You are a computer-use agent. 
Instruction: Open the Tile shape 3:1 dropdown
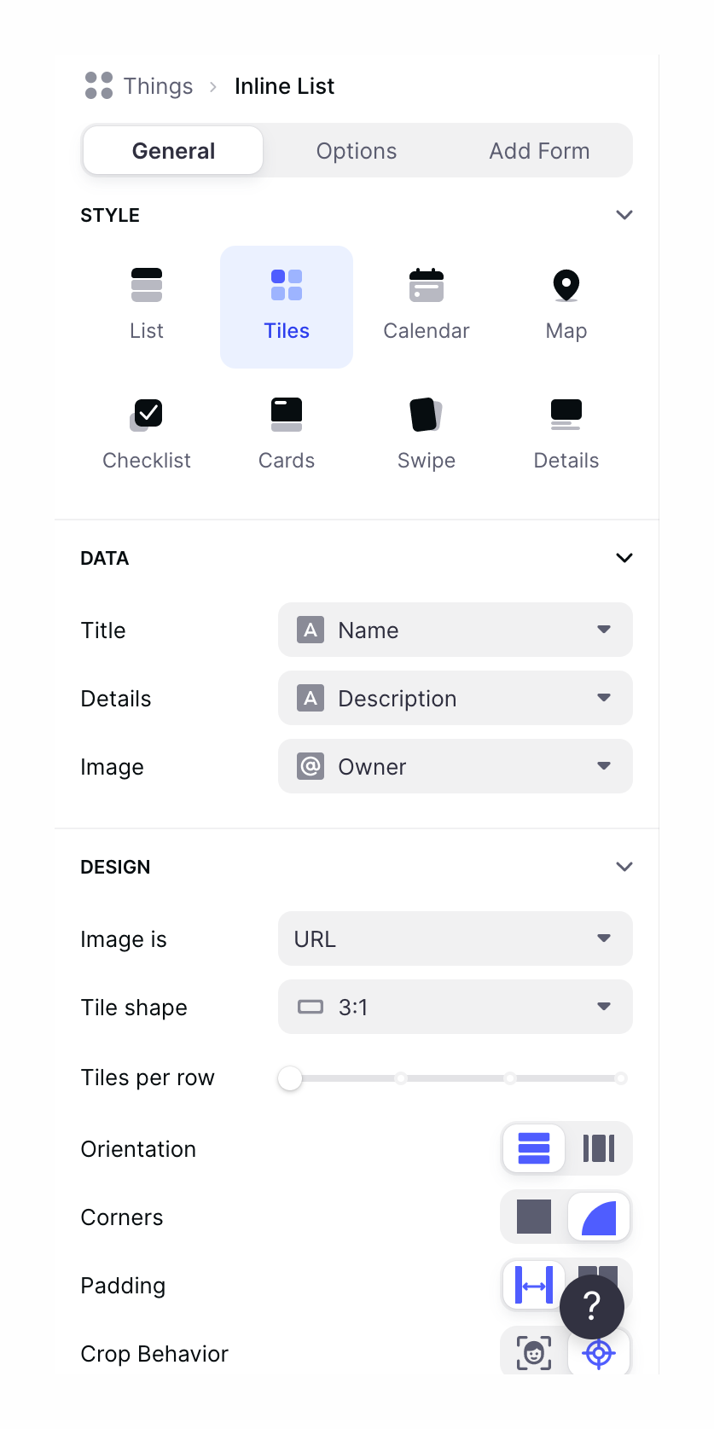coord(455,1007)
